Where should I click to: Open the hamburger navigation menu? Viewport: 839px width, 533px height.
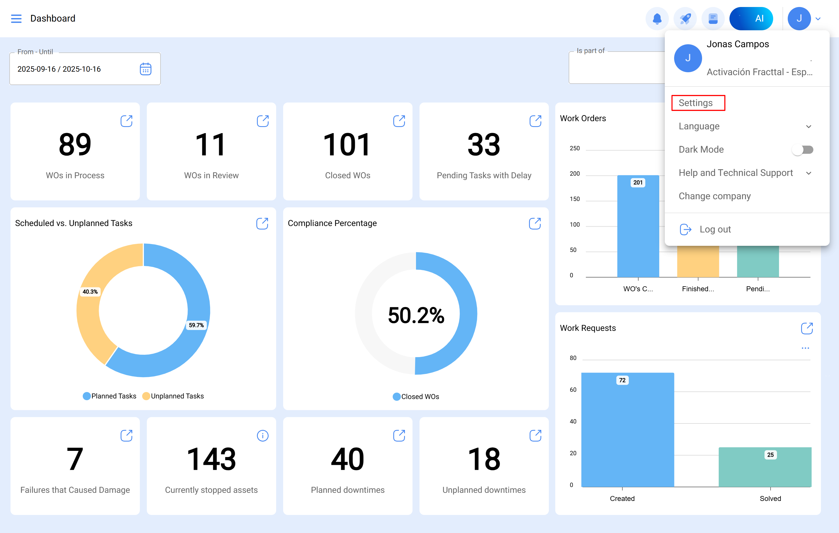(x=16, y=18)
